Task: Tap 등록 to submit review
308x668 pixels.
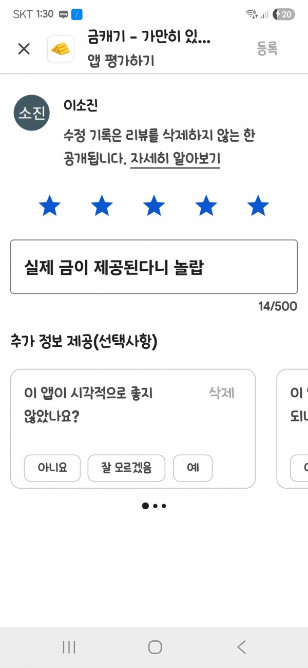Action: coord(267,49)
